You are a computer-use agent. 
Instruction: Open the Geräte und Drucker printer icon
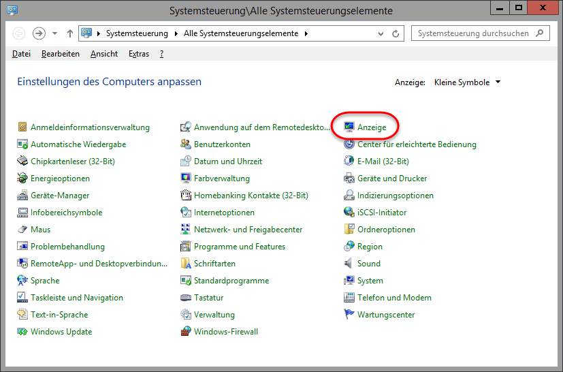pyautogui.click(x=349, y=178)
